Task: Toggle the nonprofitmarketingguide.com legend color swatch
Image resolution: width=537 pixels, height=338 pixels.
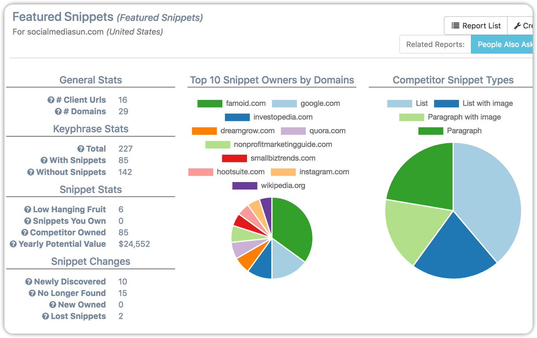Action: [218, 145]
